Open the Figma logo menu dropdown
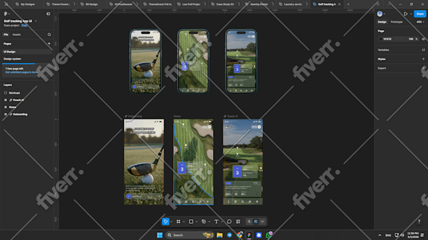This screenshot has width=428, height=240. [x=9, y=14]
